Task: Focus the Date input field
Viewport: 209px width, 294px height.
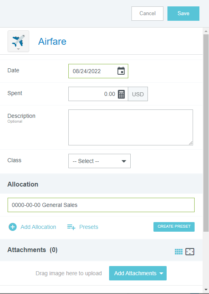Action: (x=98, y=71)
